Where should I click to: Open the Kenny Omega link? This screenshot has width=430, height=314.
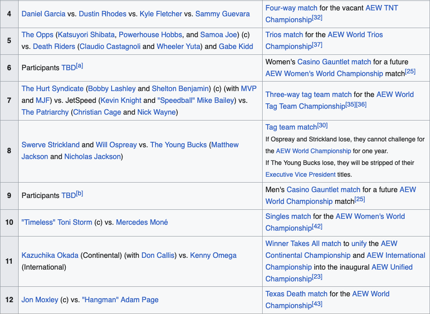pyautogui.click(x=213, y=256)
